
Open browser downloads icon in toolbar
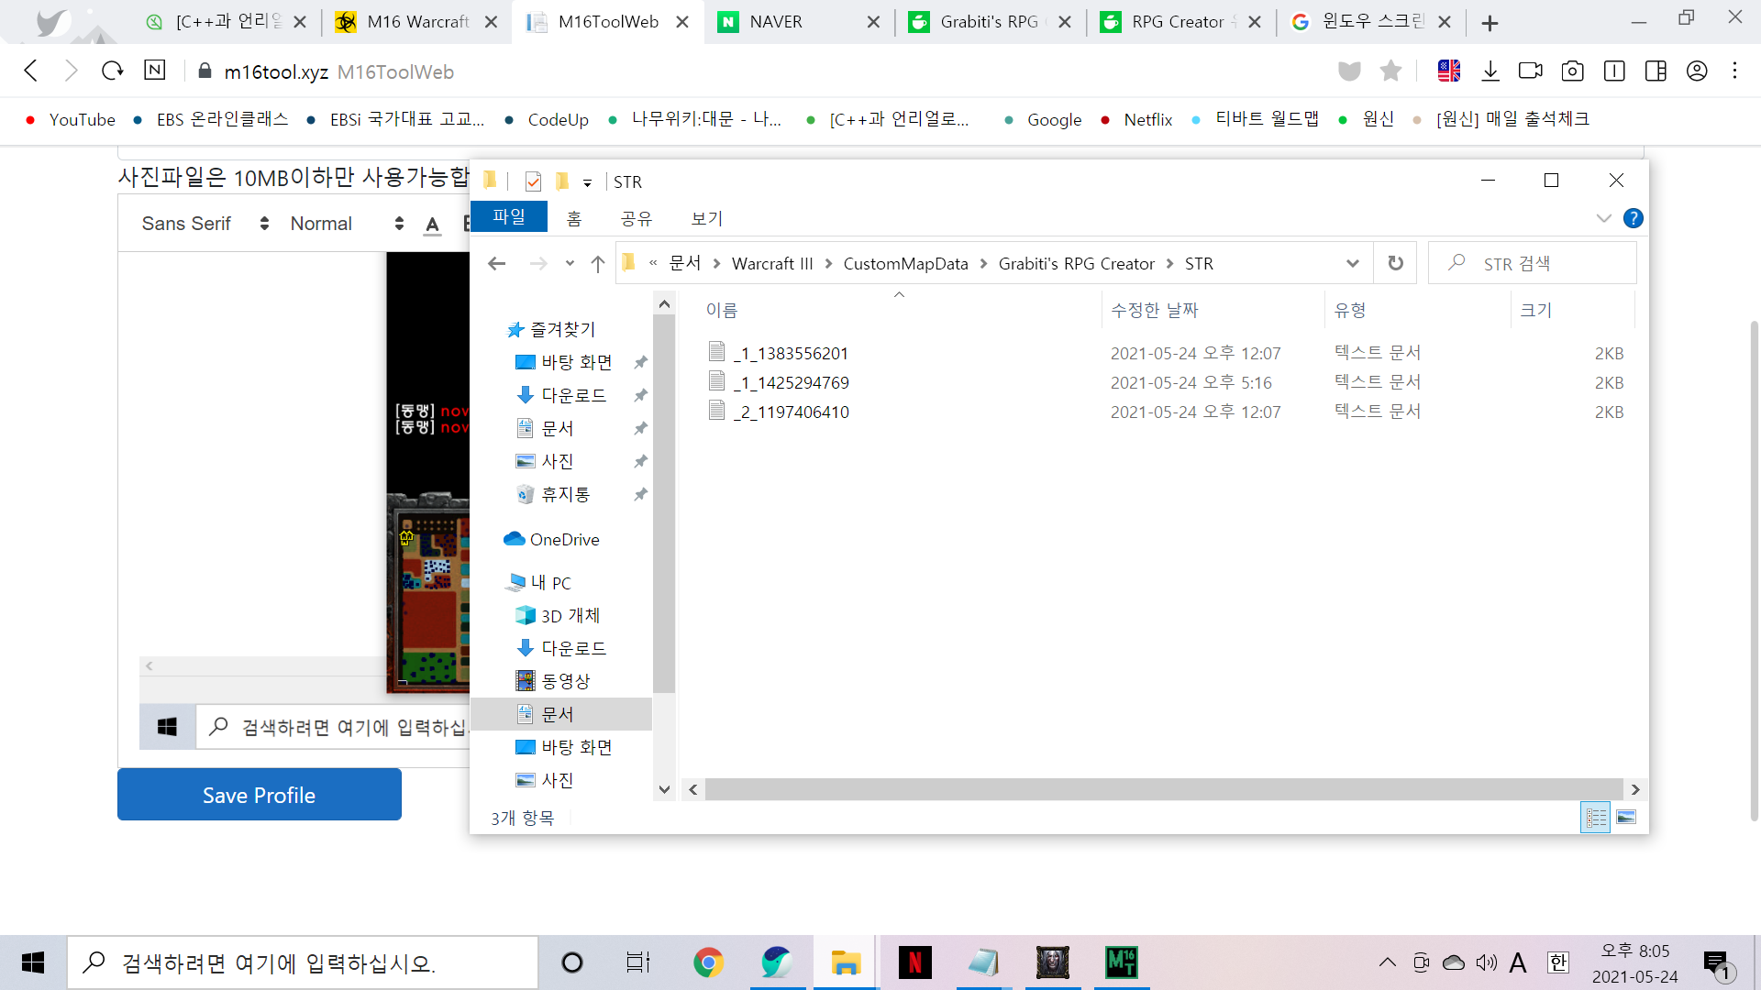pos(1490,71)
